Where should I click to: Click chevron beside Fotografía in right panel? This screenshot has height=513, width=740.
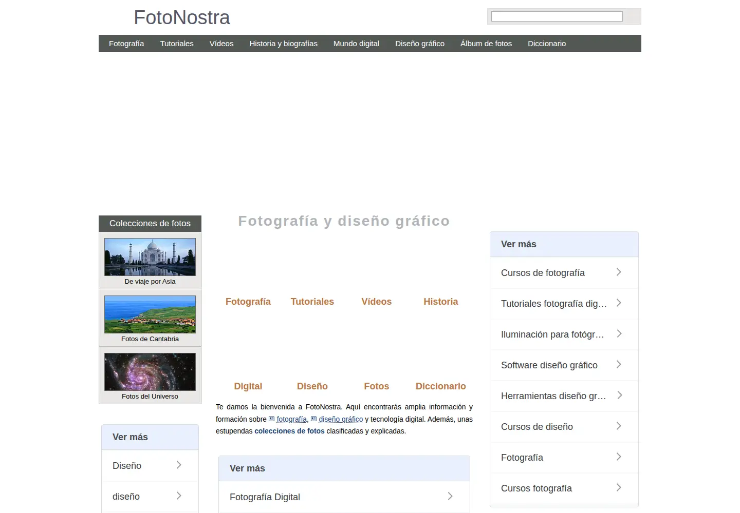point(619,457)
